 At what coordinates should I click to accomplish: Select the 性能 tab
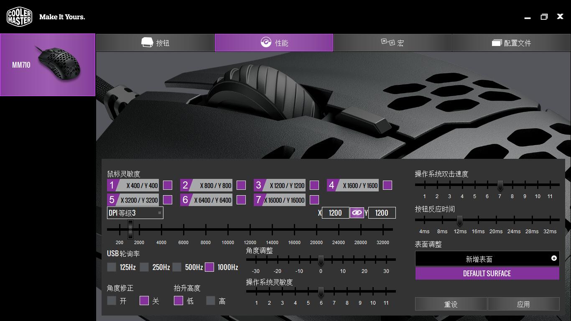coord(274,43)
